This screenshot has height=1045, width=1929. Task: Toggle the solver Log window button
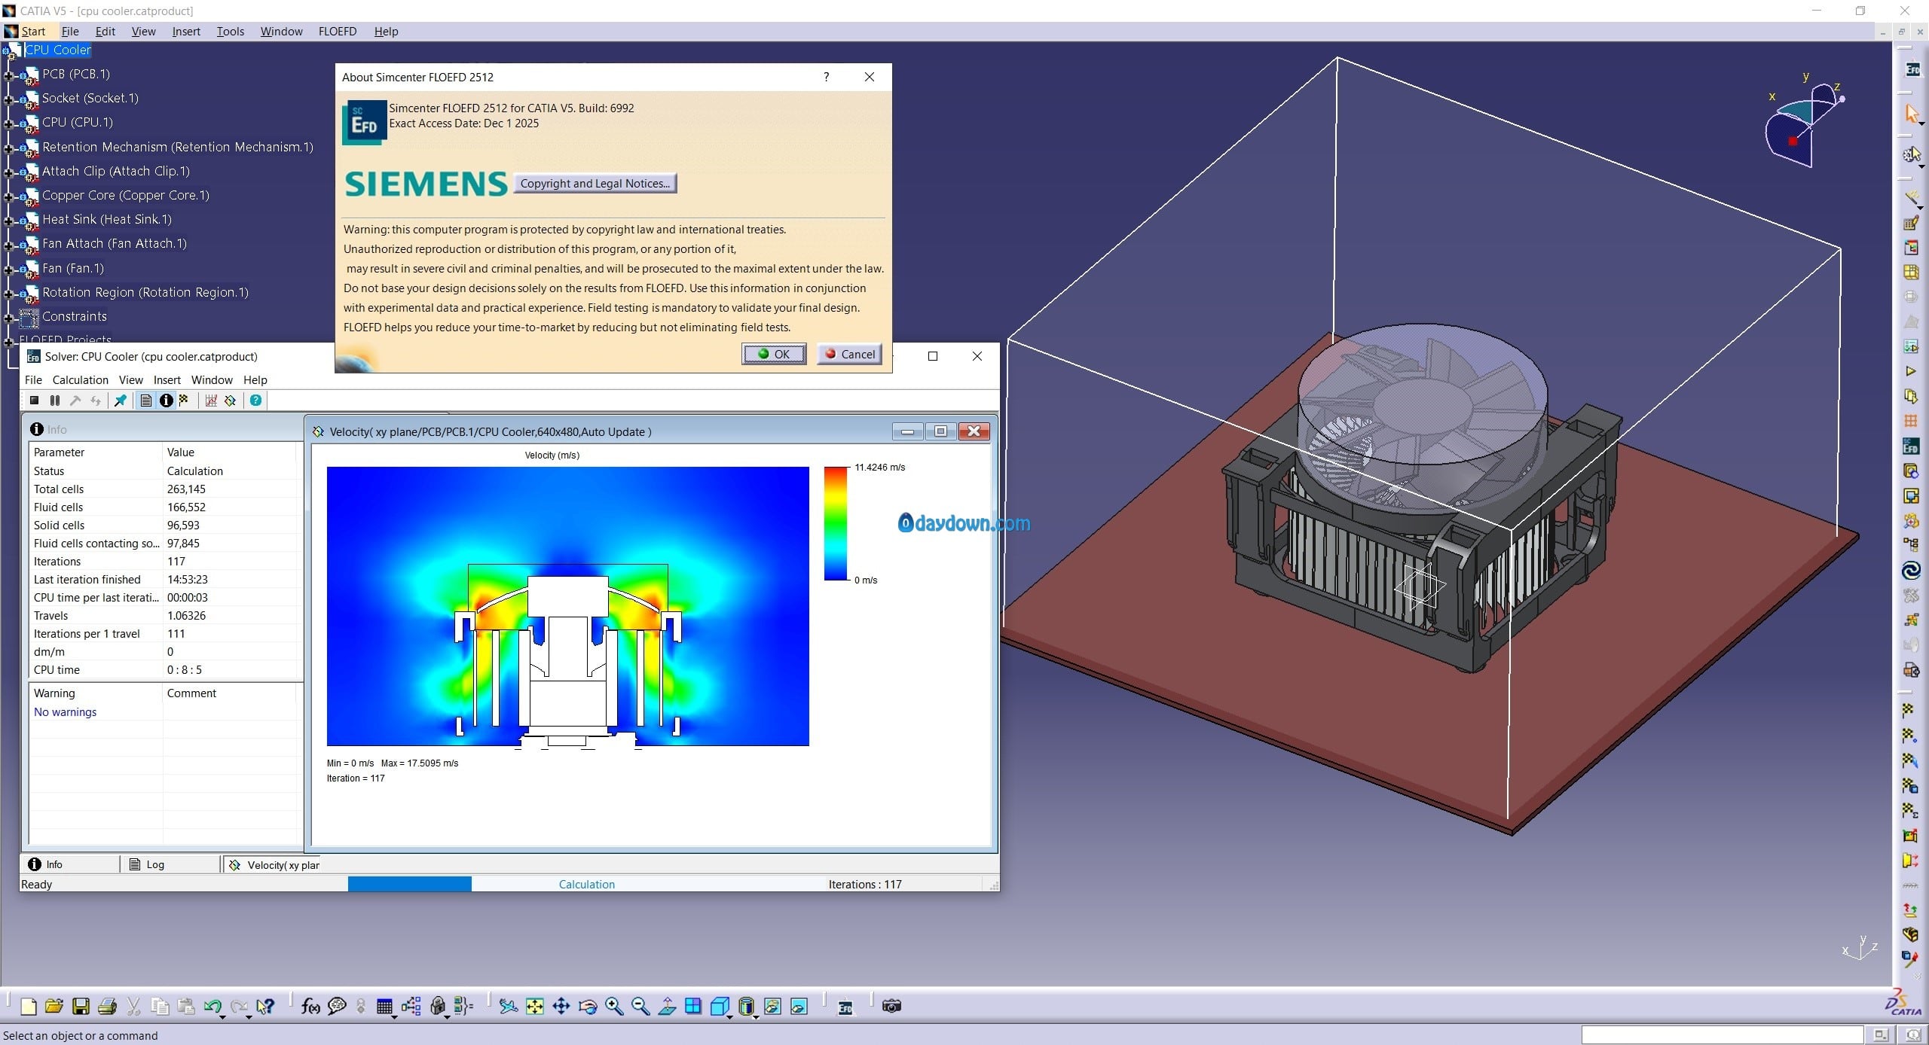[x=146, y=401]
